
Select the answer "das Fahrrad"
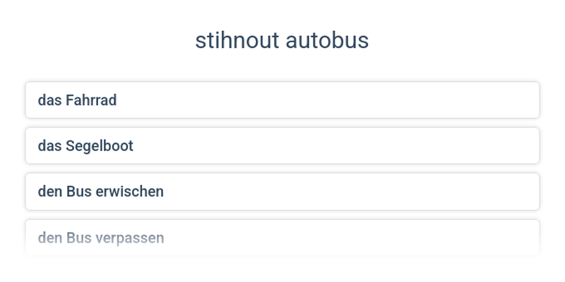tap(282, 100)
